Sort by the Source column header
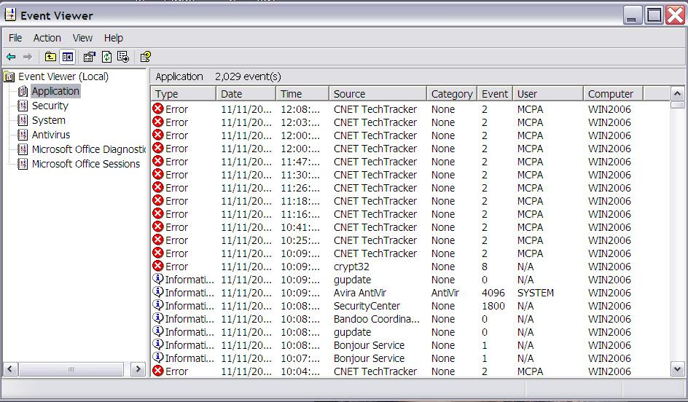This screenshot has width=688, height=402. 378,94
